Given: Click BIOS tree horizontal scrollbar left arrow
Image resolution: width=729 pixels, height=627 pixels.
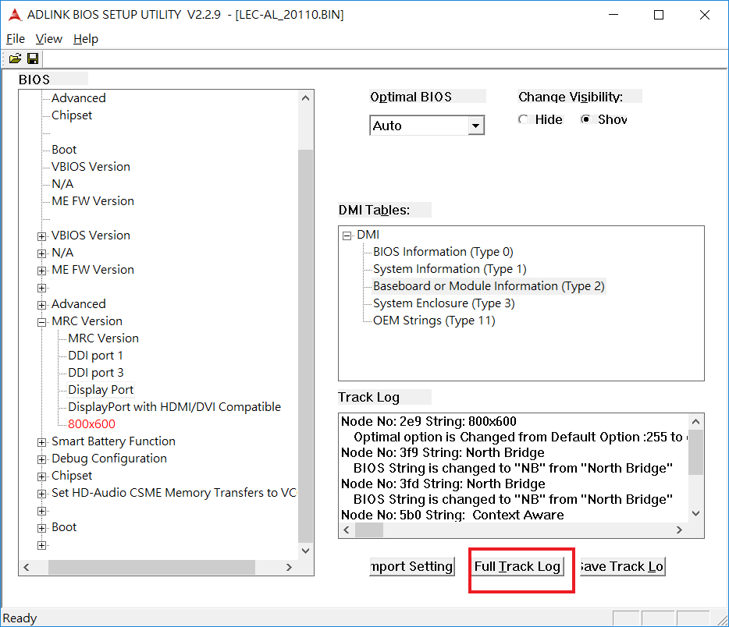Looking at the screenshot, I should [27, 567].
